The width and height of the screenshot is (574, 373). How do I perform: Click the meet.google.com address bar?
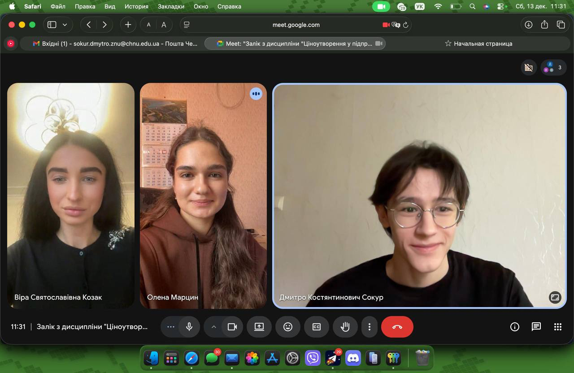tap(296, 25)
